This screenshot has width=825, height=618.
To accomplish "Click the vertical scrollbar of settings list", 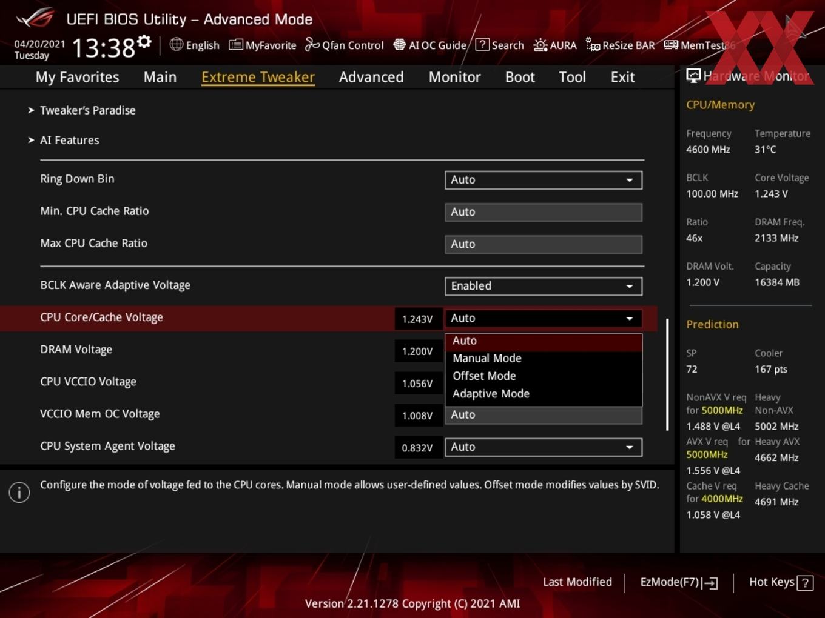I will pos(667,374).
